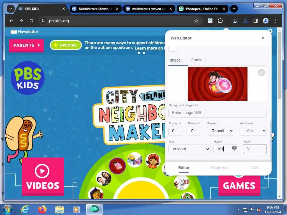287x215 pixels.
Task: Open Windows Explorer folder in taskbar
Action: point(60,209)
